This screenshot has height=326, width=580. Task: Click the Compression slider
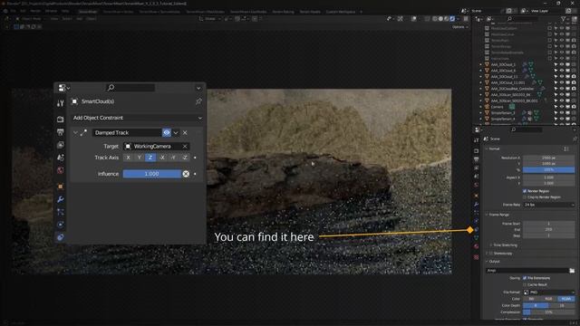pyautogui.click(x=548, y=312)
